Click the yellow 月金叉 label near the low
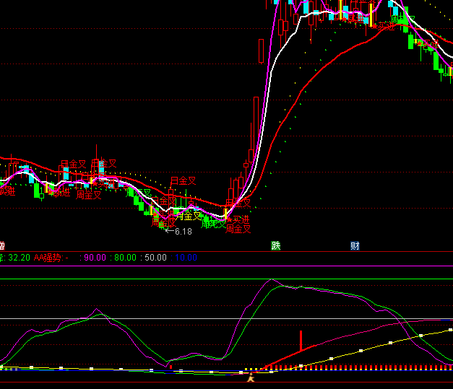This screenshot has height=389, width=453. (189, 216)
